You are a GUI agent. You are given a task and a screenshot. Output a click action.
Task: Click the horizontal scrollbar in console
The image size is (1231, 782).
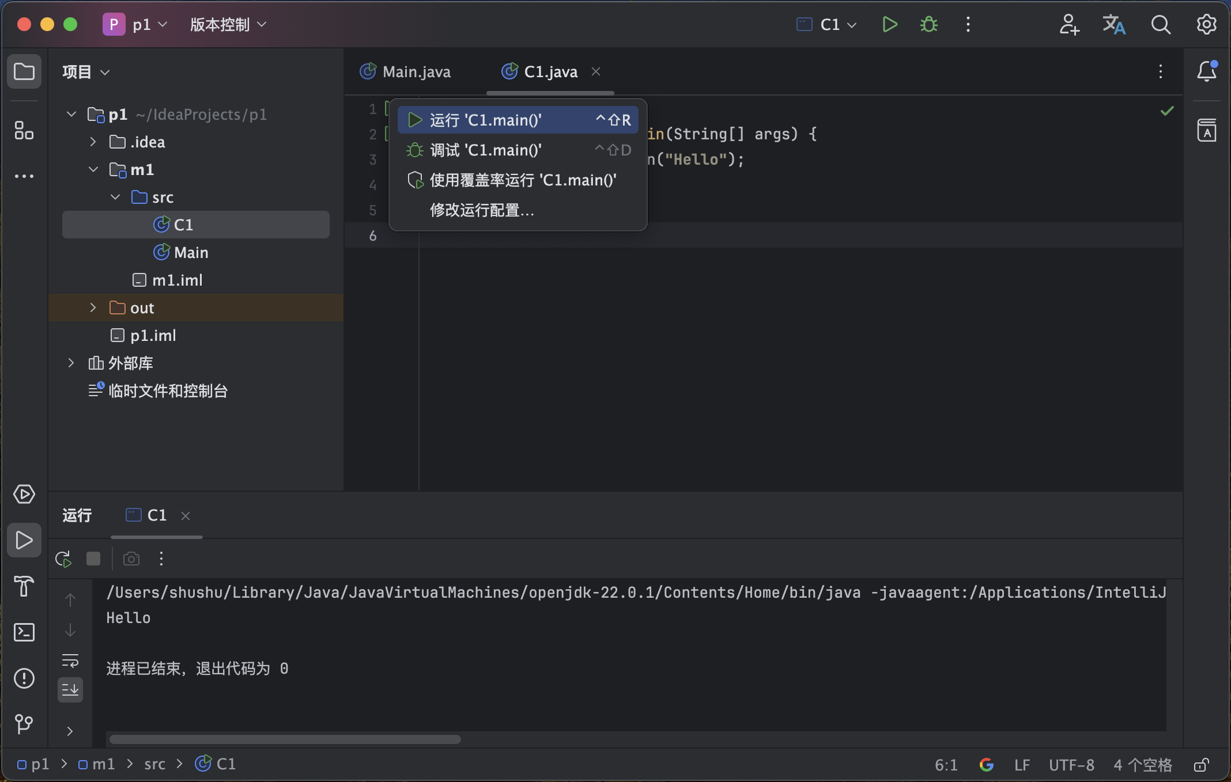click(x=285, y=739)
